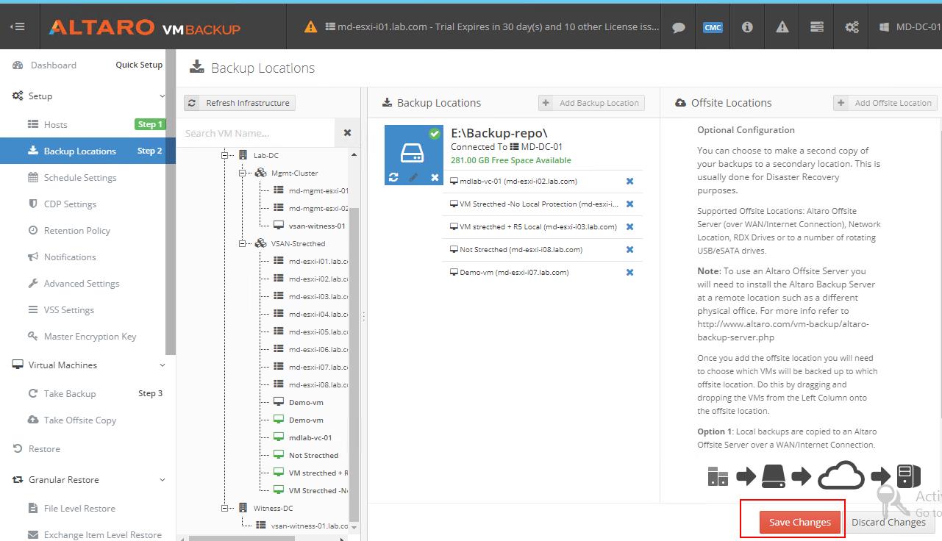The height and width of the screenshot is (541, 942).
Task: Edit the E:\Backup-repo\ location pencil icon
Action: [x=414, y=177]
